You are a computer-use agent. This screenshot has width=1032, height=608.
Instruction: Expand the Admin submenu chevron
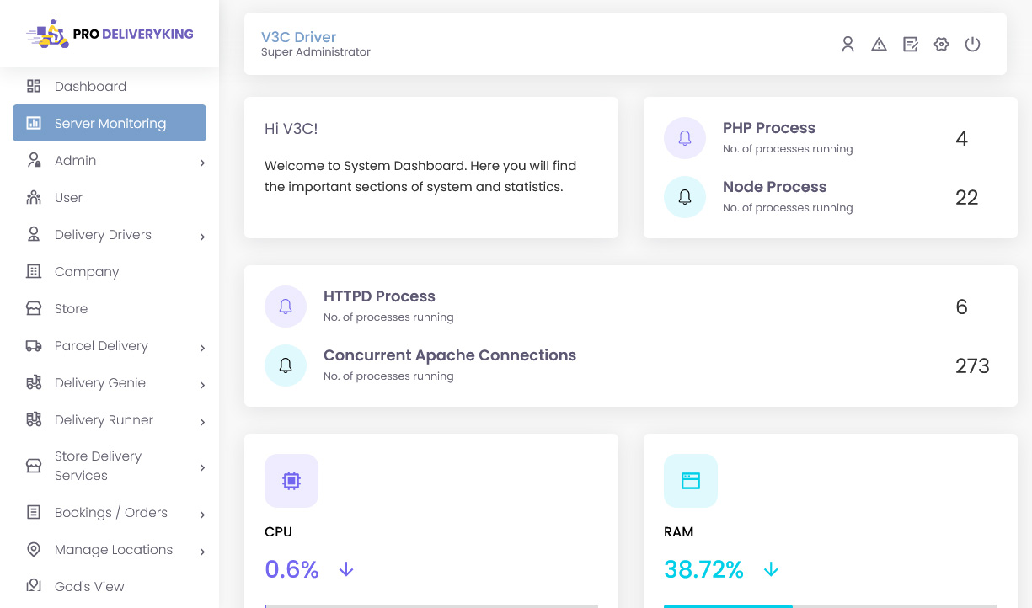point(202,163)
